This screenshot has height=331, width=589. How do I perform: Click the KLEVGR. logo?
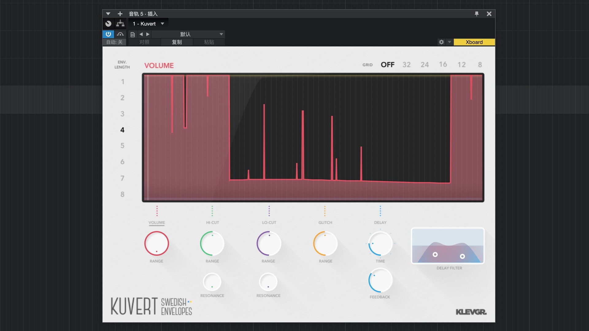[471, 312]
